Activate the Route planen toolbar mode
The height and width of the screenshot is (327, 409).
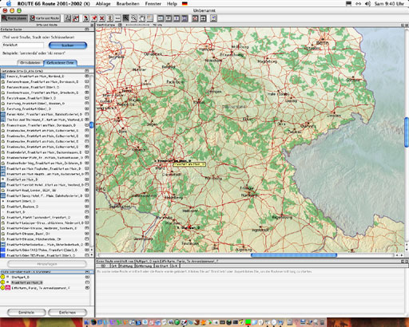click(14, 18)
